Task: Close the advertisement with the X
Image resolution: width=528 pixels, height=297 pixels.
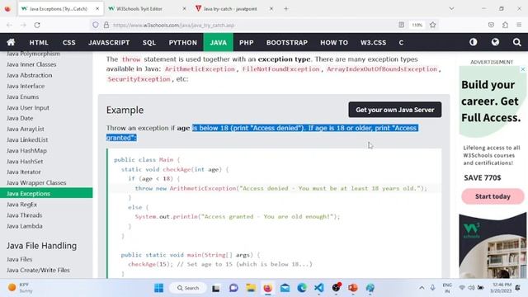Action: click(x=522, y=69)
